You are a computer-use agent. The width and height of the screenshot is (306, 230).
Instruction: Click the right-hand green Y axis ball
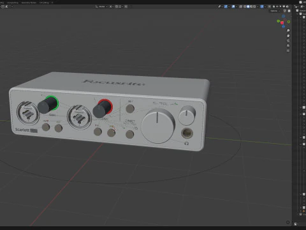tap(289, 22)
